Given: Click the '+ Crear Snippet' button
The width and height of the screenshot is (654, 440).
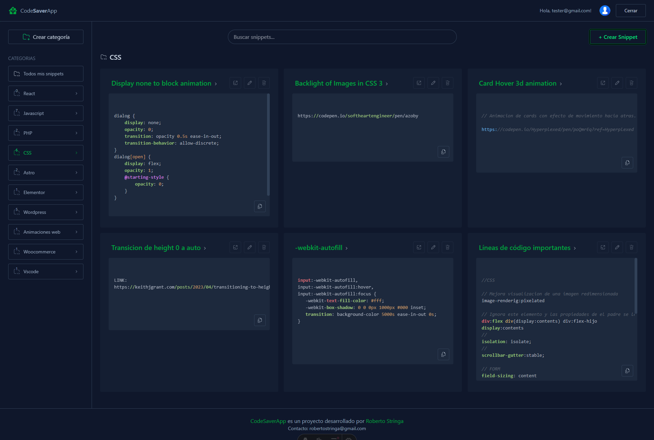Looking at the screenshot, I should coord(618,37).
